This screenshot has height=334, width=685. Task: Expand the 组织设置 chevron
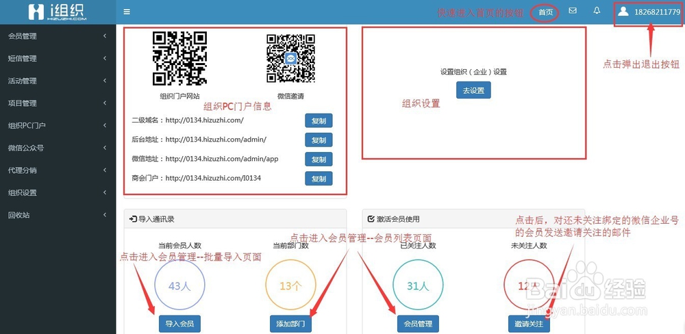(105, 192)
